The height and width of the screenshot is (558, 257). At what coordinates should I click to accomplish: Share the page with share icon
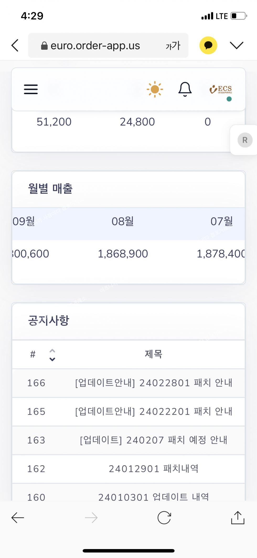[238, 518]
